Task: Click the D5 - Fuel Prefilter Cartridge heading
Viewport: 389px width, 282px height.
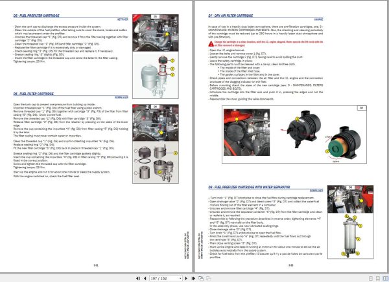Action: pyautogui.click(x=36, y=16)
